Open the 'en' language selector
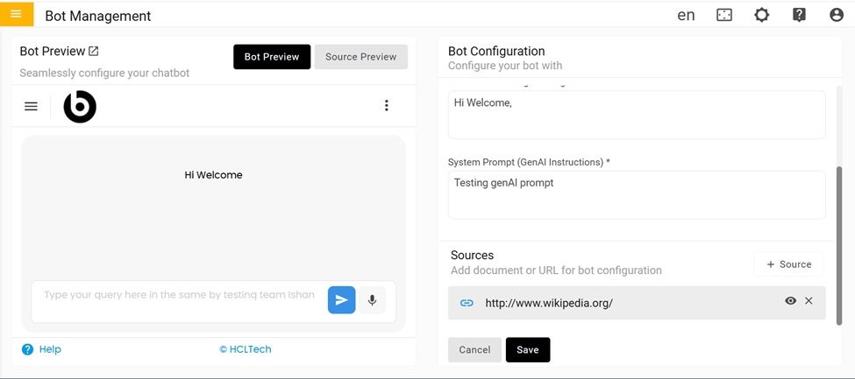 point(686,15)
